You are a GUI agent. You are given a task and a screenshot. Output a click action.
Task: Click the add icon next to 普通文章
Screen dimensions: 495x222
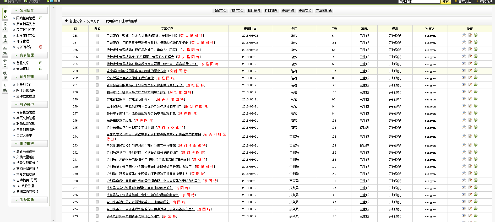pyautogui.click(x=40, y=63)
